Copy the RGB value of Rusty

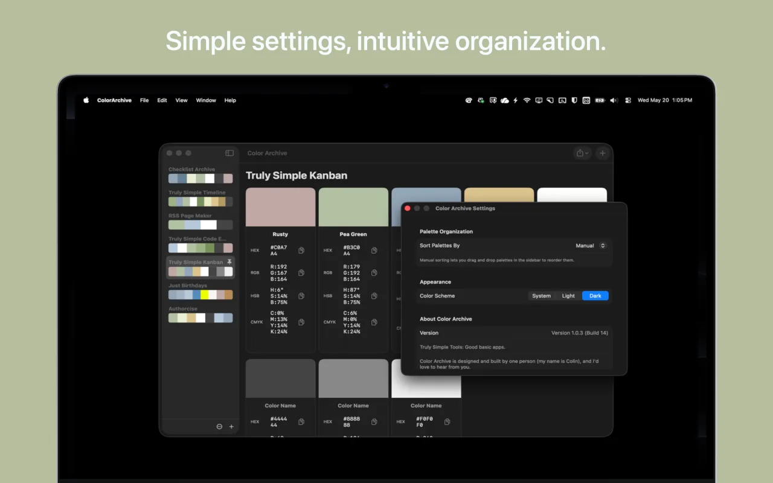pyautogui.click(x=301, y=273)
